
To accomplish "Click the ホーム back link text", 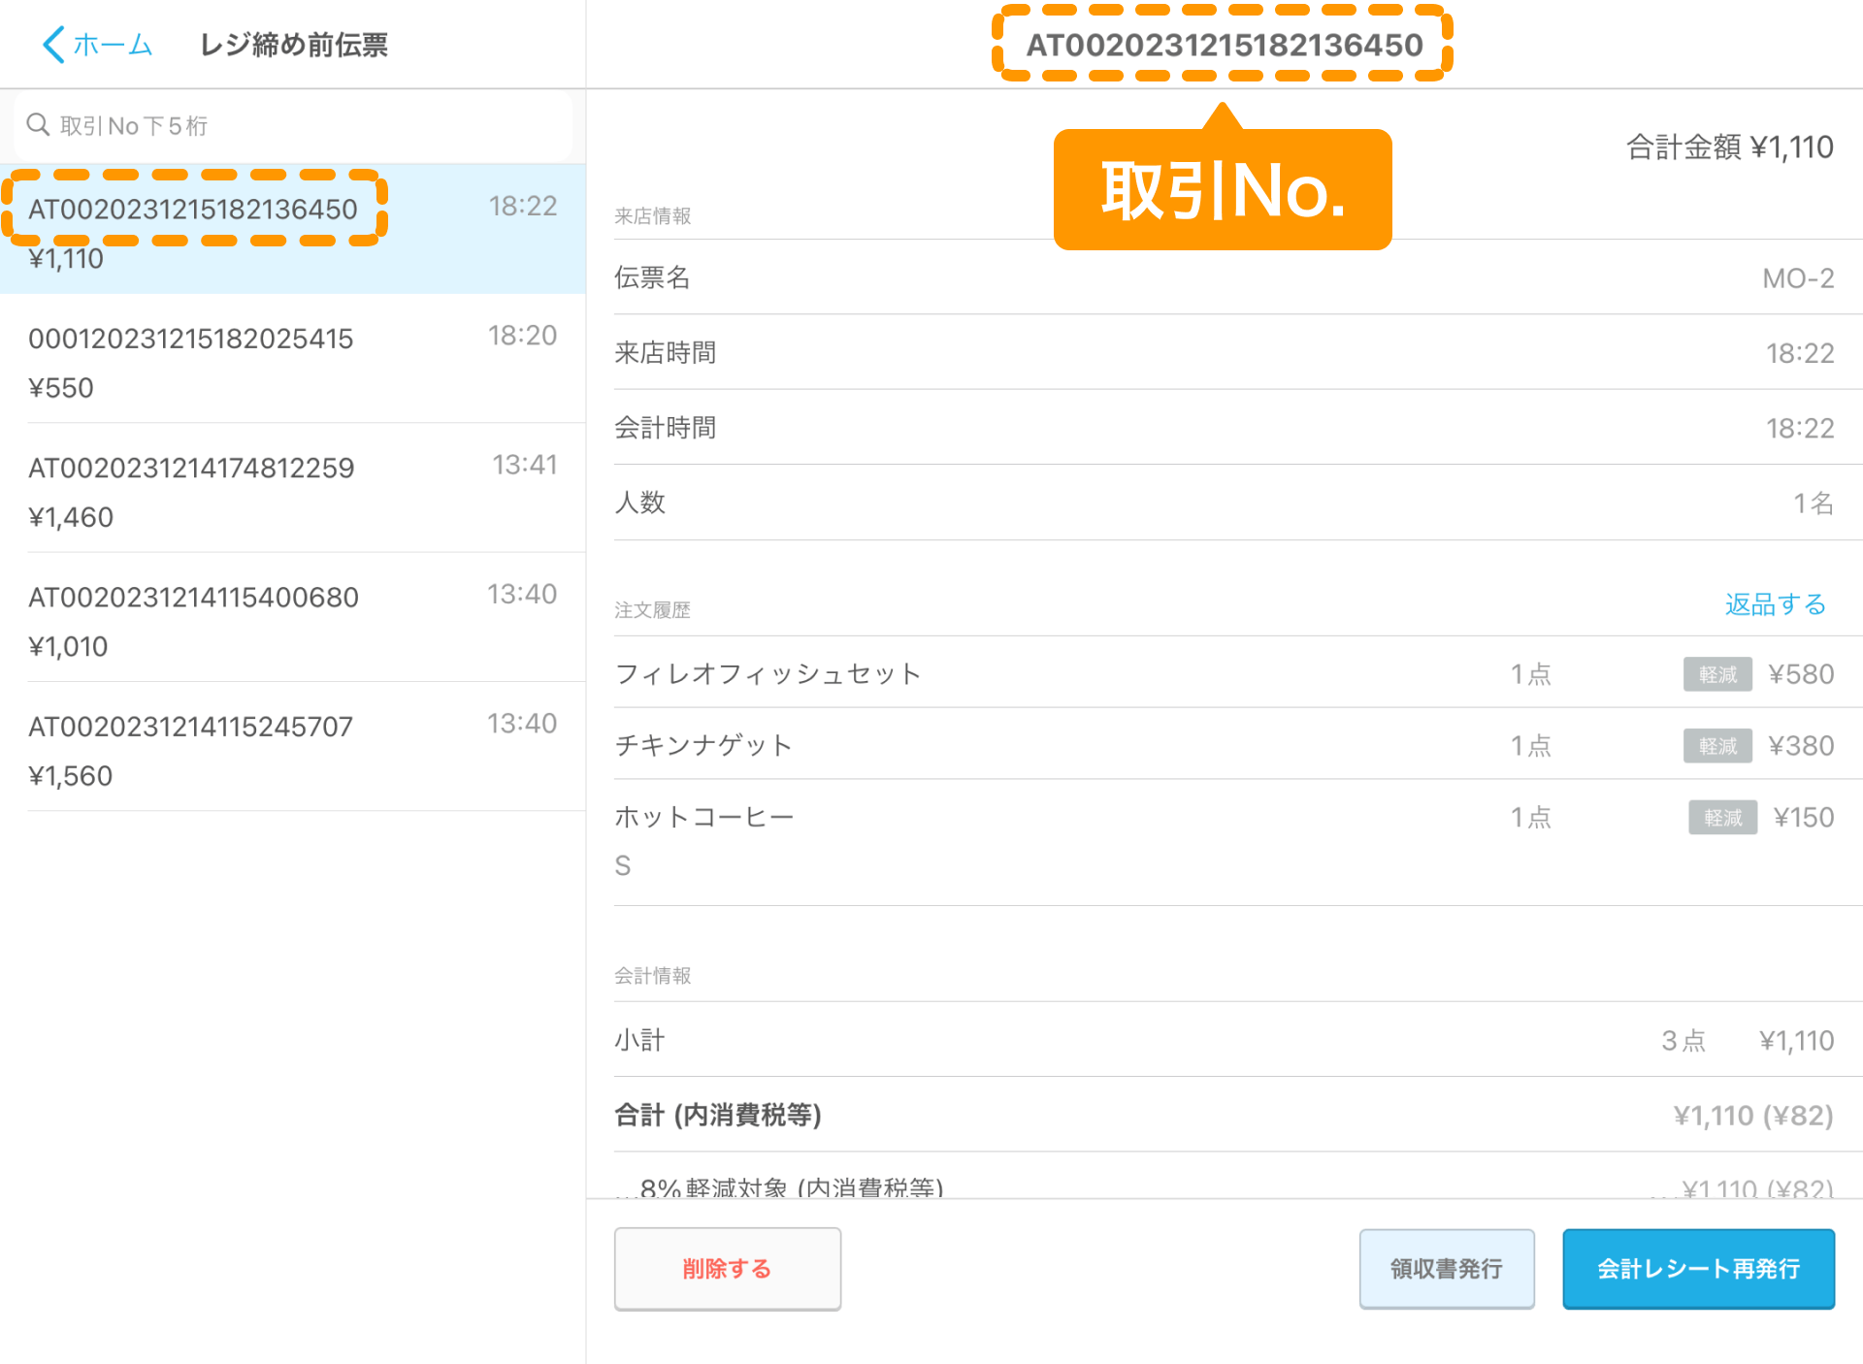I will coord(114,45).
